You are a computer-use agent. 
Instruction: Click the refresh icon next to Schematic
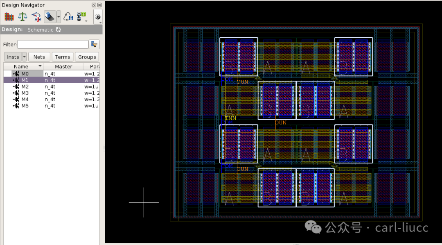(x=59, y=29)
